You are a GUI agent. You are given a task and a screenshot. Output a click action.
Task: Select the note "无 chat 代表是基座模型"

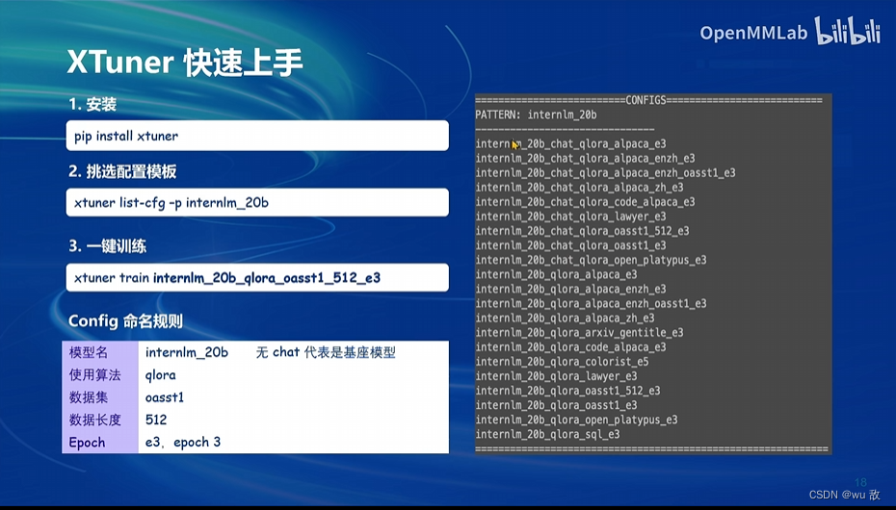(326, 352)
